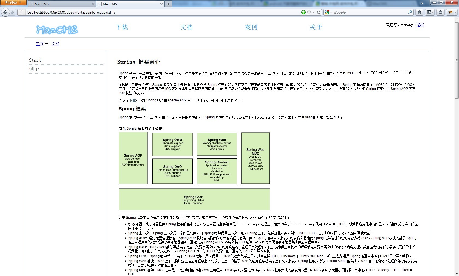This screenshot has height=276, width=459.
Task: Go back to previous page
Action: [x=5, y=12]
